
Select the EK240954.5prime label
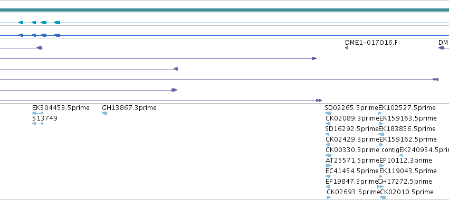point(424,149)
